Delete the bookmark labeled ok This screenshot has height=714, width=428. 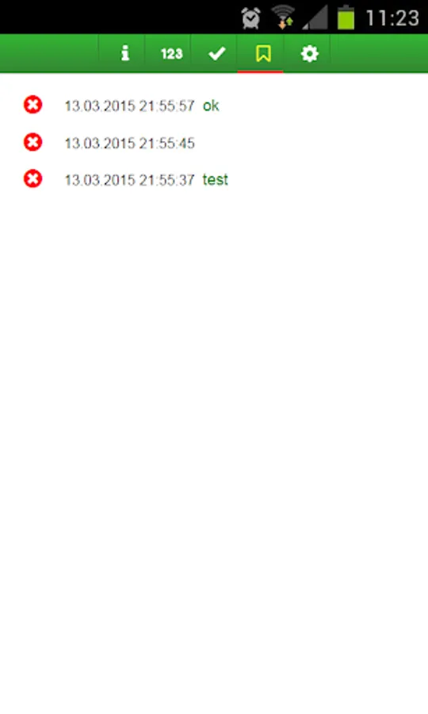point(32,105)
